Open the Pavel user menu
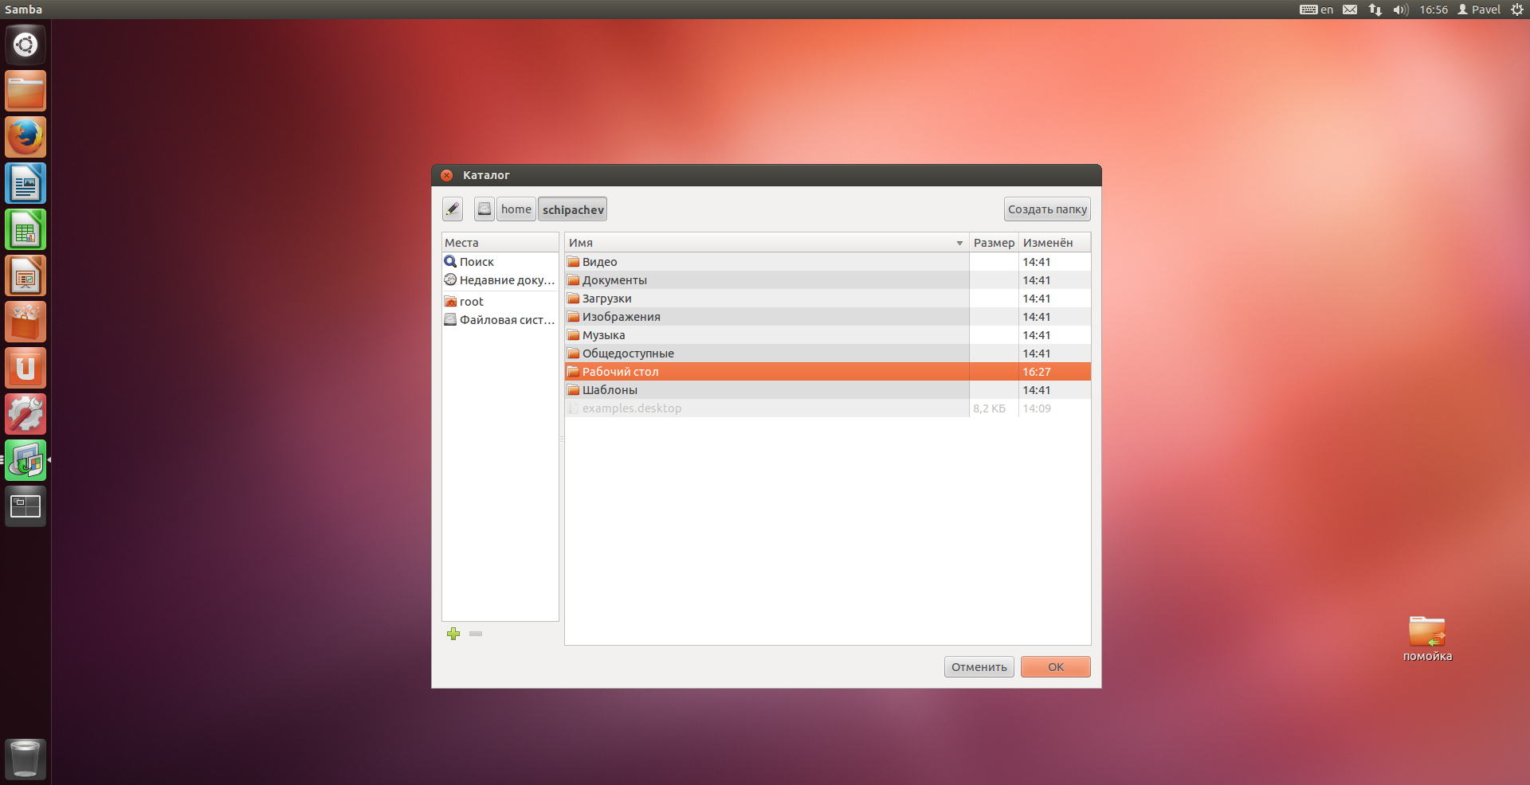The width and height of the screenshot is (1530, 785). click(1479, 10)
